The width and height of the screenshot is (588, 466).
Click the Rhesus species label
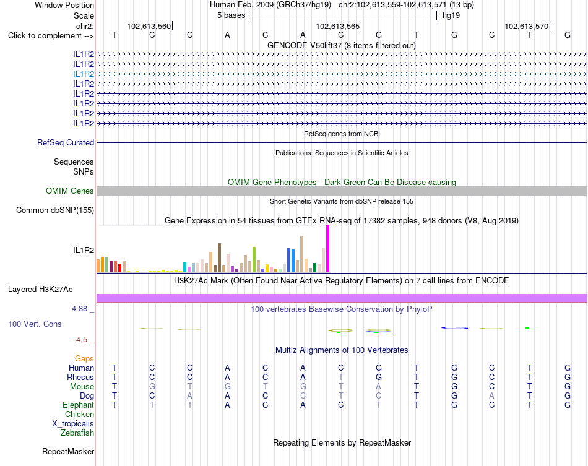coord(80,377)
